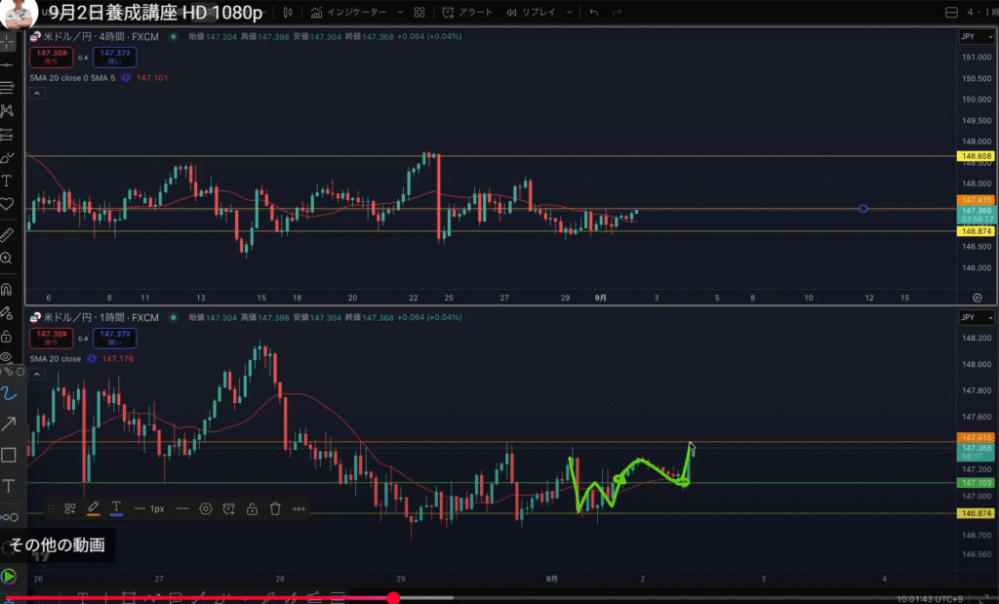Open the indicator templates grid icon
This screenshot has height=604, width=999.
(420, 12)
